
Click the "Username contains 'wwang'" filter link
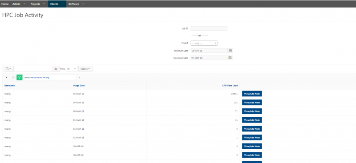pos(37,78)
